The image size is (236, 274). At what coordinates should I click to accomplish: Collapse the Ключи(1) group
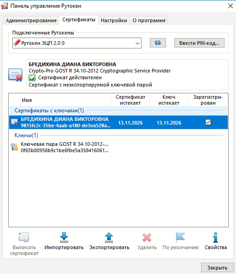26,135
